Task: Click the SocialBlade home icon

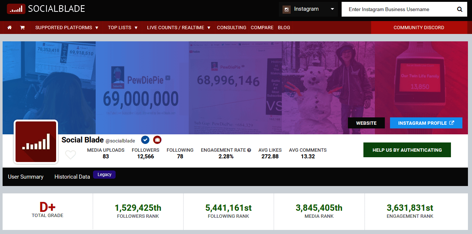Action: click(9, 27)
